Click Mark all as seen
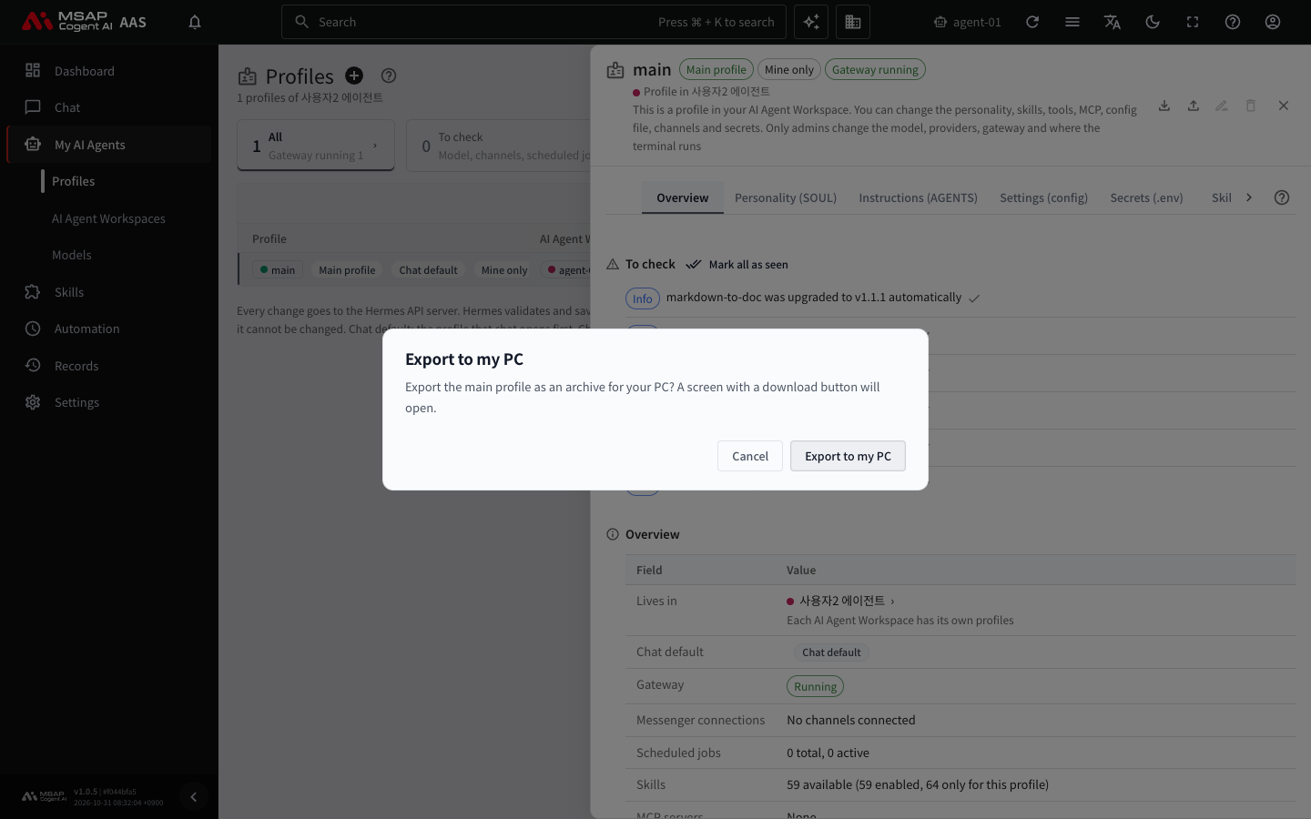 tap(737, 264)
